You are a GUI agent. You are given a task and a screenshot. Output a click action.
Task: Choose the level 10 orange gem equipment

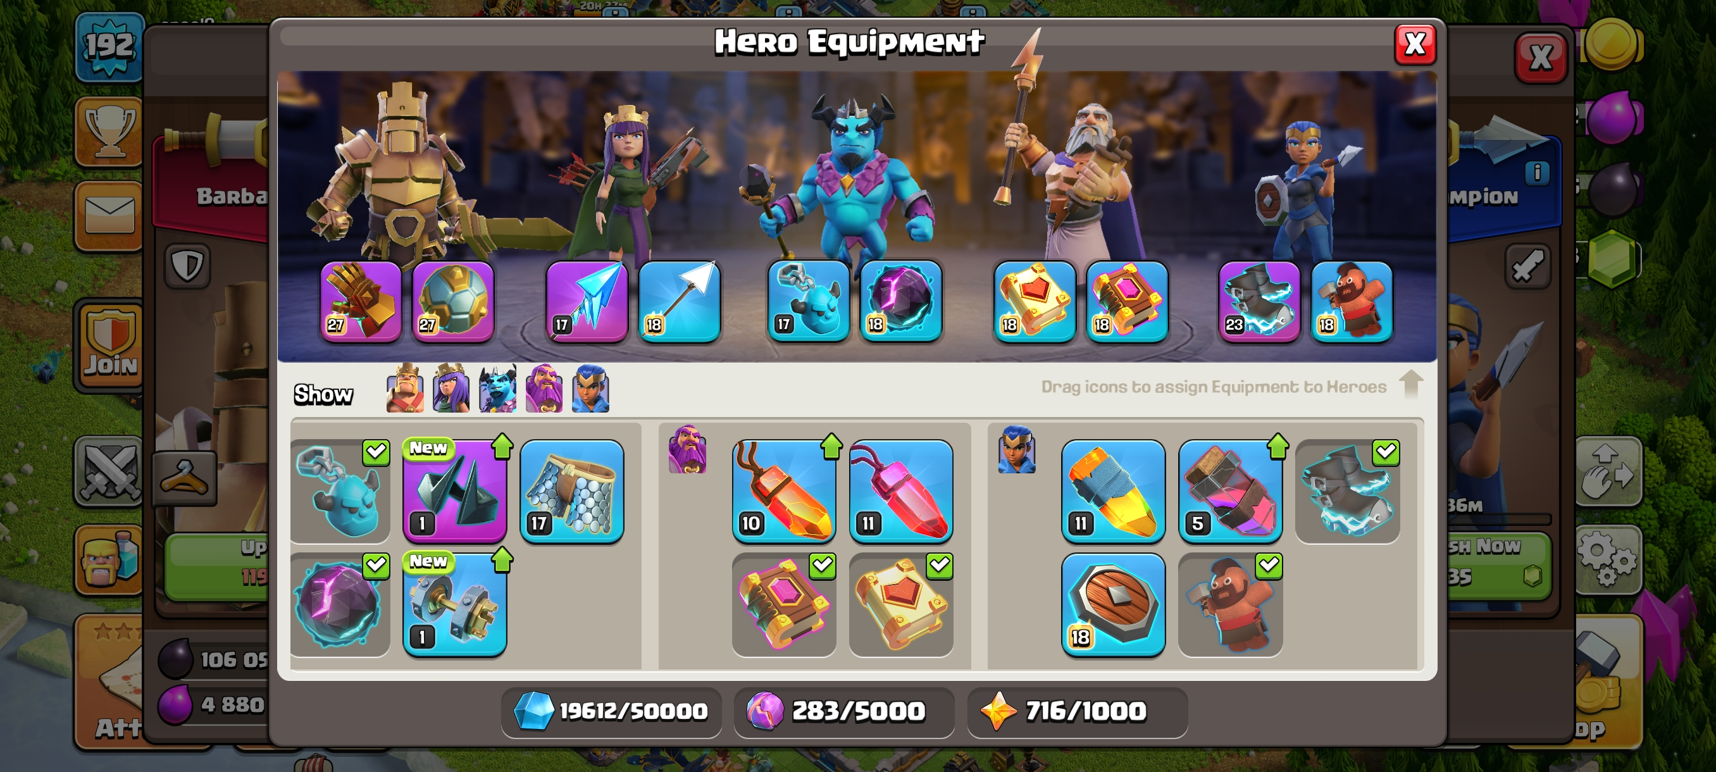(784, 492)
